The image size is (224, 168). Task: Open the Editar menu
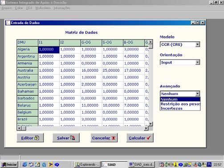click(19, 8)
